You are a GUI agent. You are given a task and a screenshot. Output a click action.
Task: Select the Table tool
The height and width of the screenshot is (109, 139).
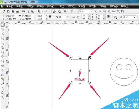pos(3,75)
